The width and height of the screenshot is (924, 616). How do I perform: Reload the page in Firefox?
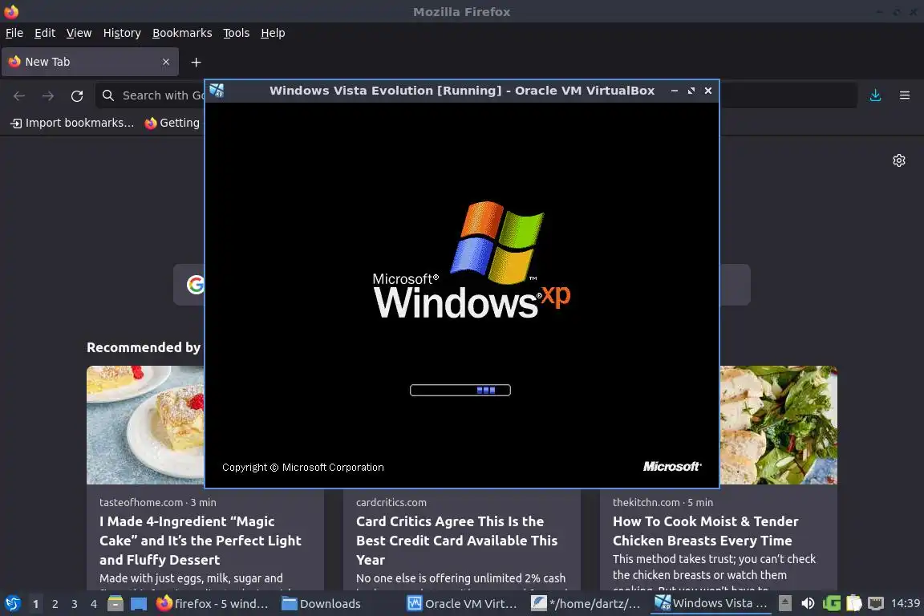77,95
